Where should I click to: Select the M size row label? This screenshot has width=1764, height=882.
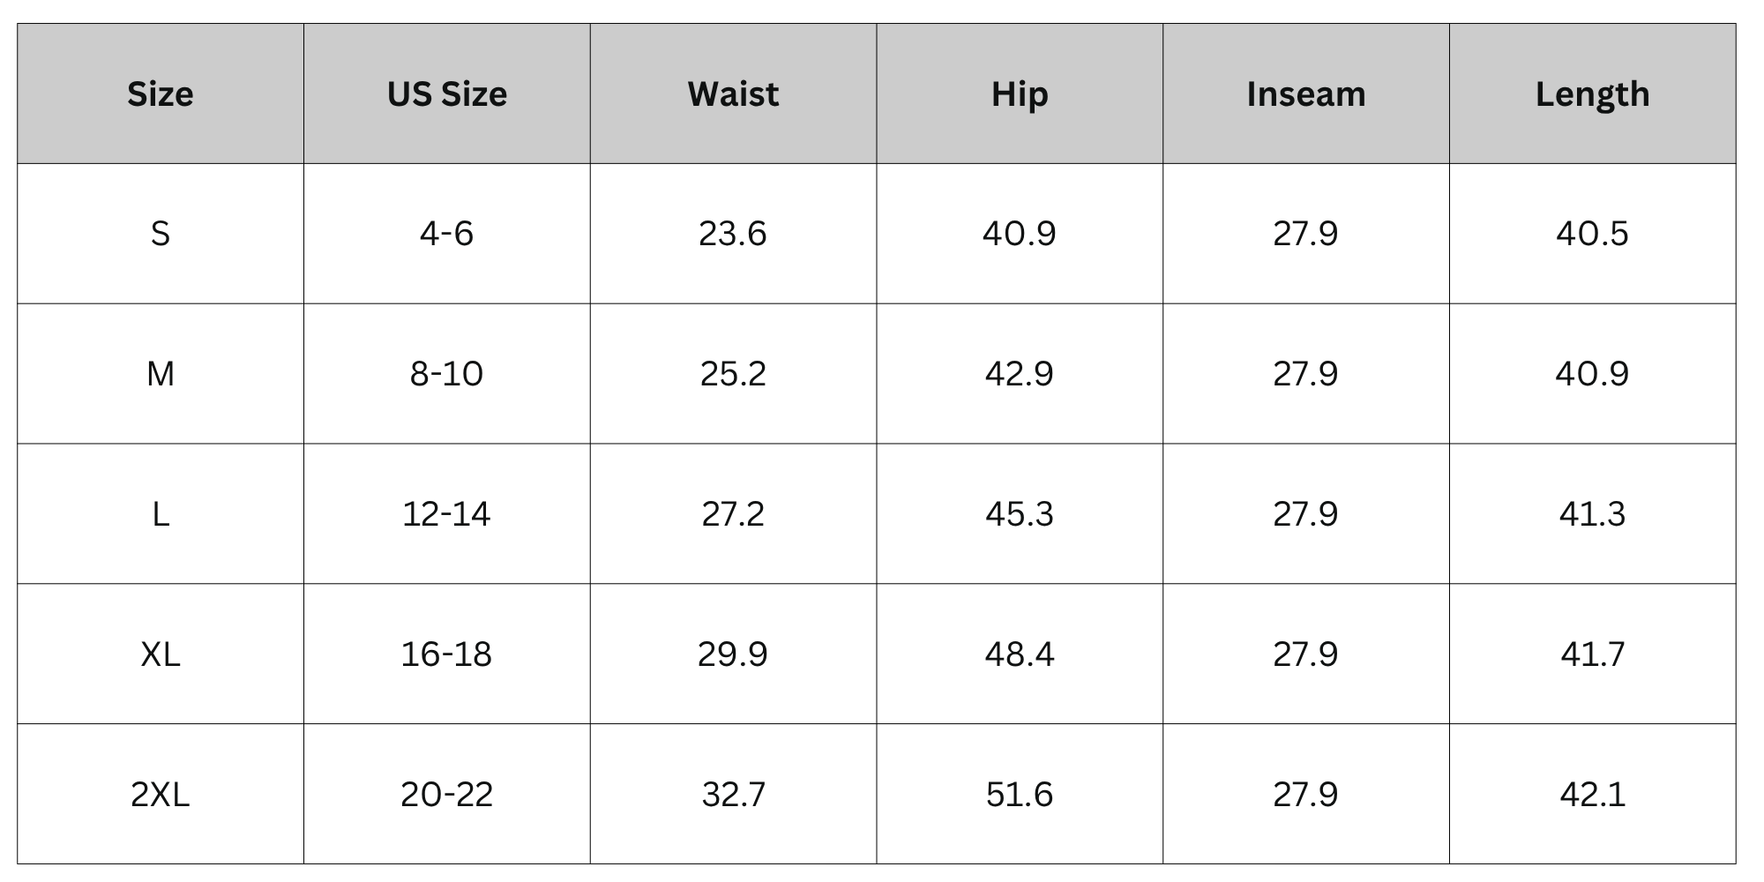[160, 374]
